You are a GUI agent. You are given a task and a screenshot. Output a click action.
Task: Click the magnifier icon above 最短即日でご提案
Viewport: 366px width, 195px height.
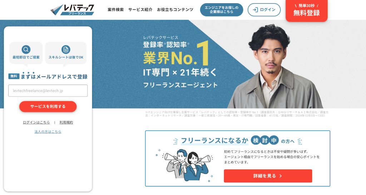26,49
